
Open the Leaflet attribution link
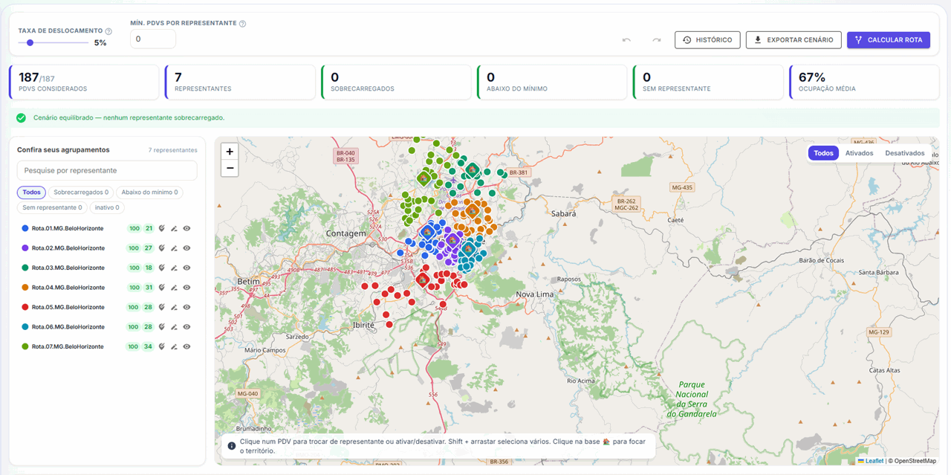click(x=871, y=461)
